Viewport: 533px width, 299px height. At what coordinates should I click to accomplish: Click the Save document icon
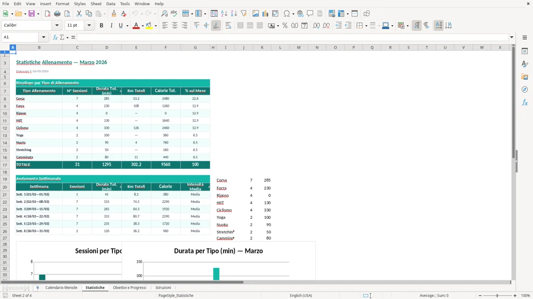32,14
